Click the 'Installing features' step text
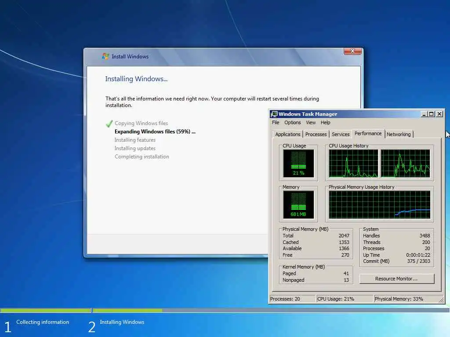Viewport: 450px width, 337px height. [x=135, y=140]
